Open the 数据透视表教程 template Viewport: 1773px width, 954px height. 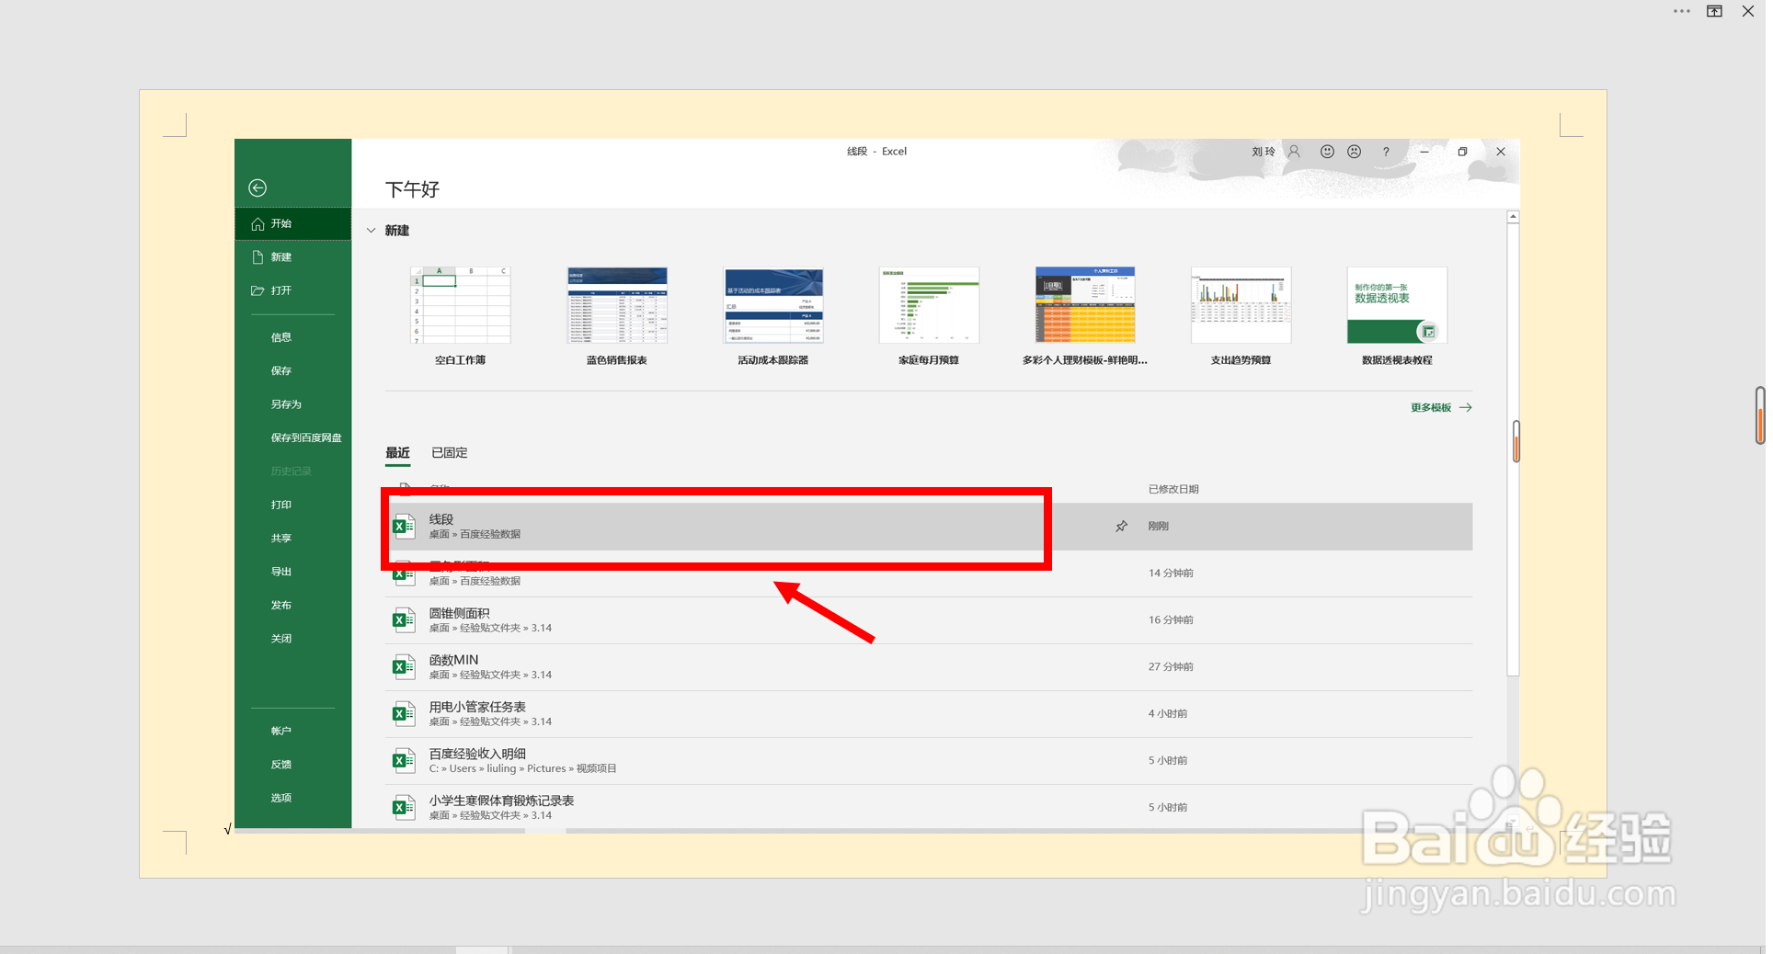1397,317
